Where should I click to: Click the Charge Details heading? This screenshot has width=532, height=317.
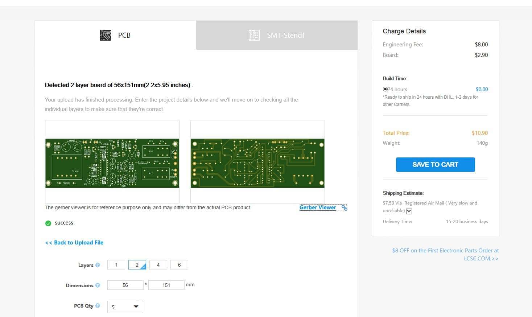point(404,31)
